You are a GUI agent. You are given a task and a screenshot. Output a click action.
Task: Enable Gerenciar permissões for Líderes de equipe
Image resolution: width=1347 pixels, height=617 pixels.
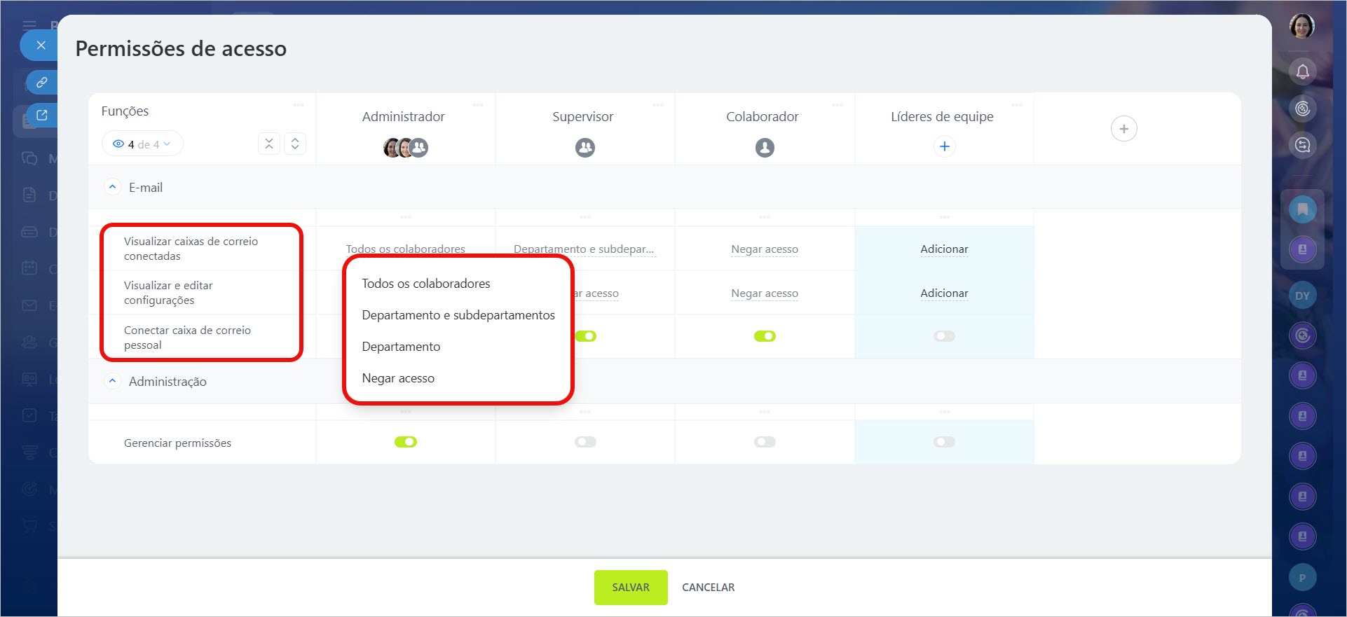(x=944, y=442)
